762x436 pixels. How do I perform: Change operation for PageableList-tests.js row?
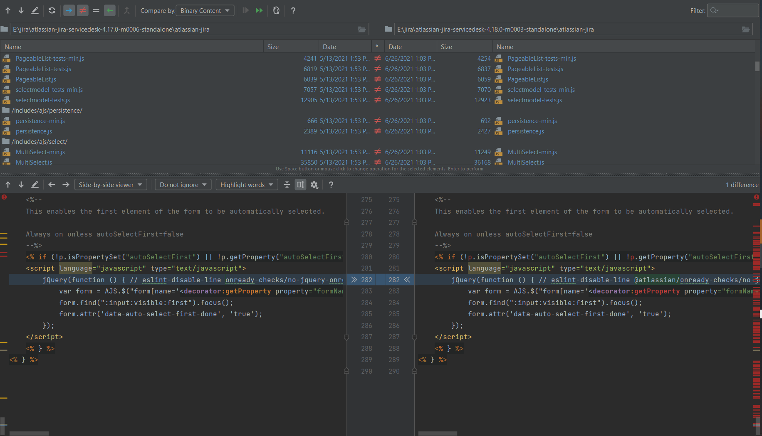[x=378, y=69]
